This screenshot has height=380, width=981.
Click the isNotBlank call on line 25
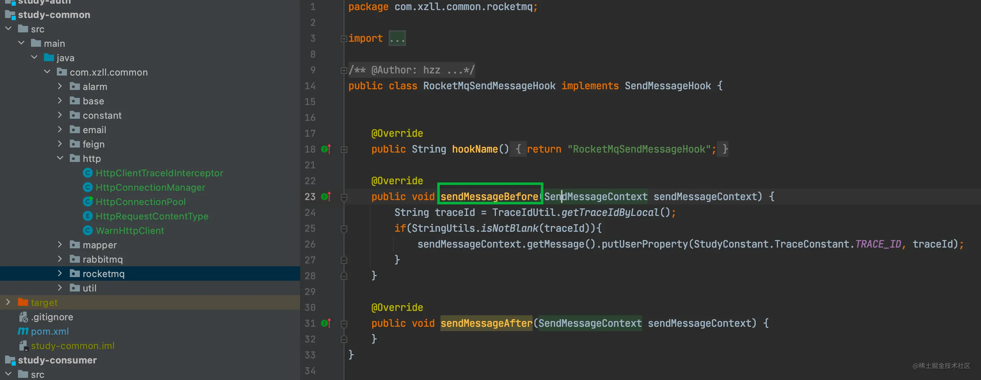(509, 228)
